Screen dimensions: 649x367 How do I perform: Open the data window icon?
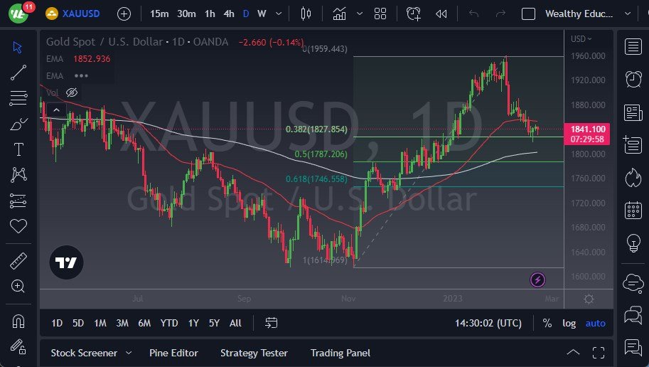pyautogui.click(x=633, y=145)
